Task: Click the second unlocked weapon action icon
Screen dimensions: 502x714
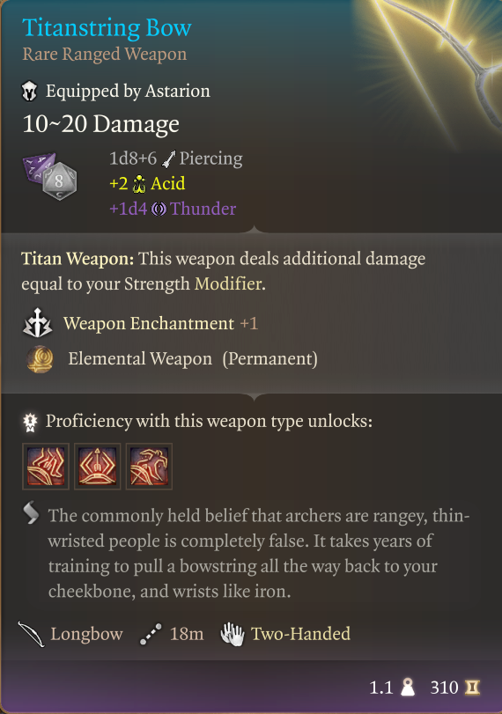Action: (98, 467)
